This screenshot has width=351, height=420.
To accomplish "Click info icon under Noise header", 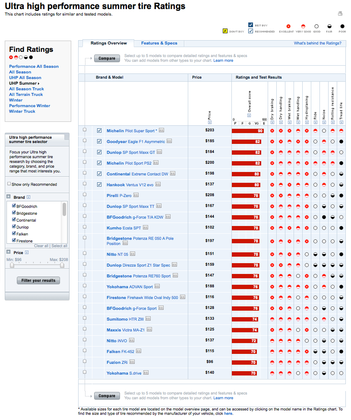I will 324,122.
